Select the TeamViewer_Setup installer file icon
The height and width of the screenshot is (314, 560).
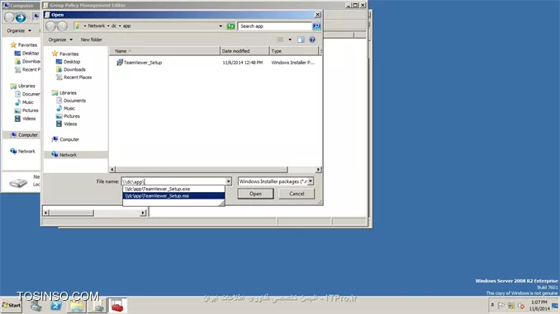pyautogui.click(x=120, y=63)
